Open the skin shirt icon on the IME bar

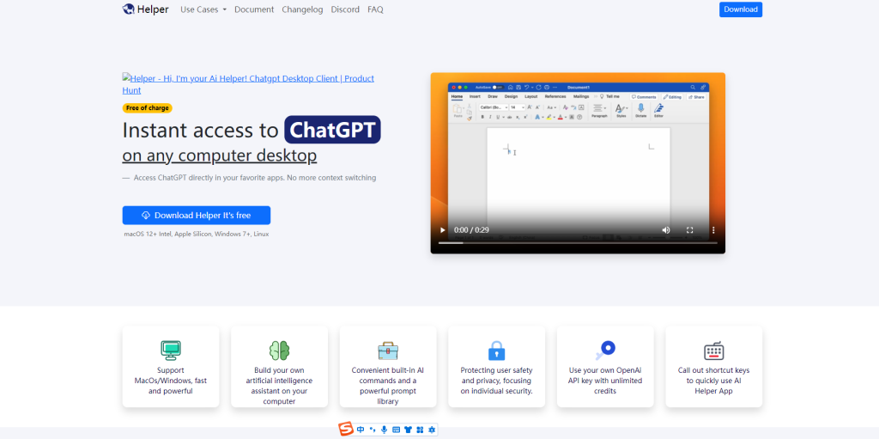[408, 430]
